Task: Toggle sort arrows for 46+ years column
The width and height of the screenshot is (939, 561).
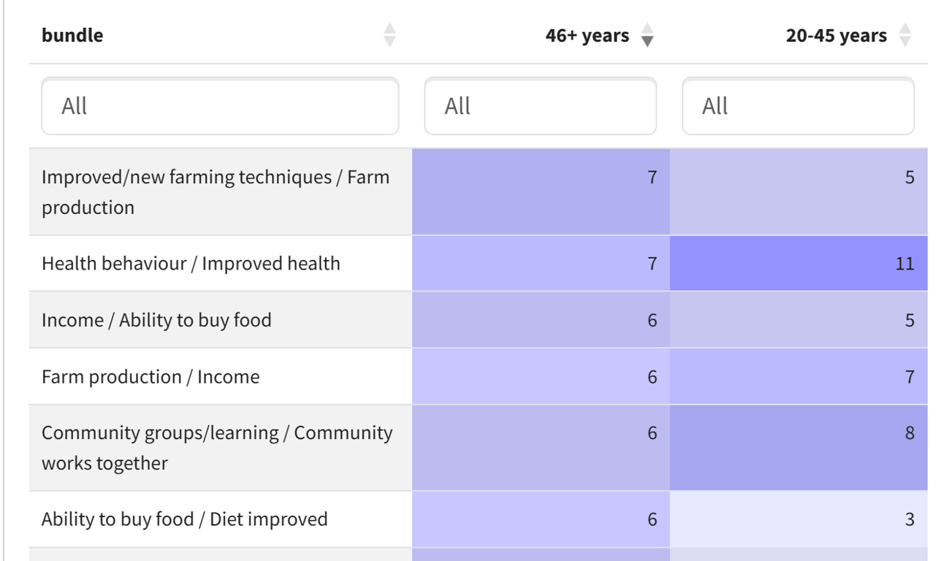Action: [x=647, y=35]
